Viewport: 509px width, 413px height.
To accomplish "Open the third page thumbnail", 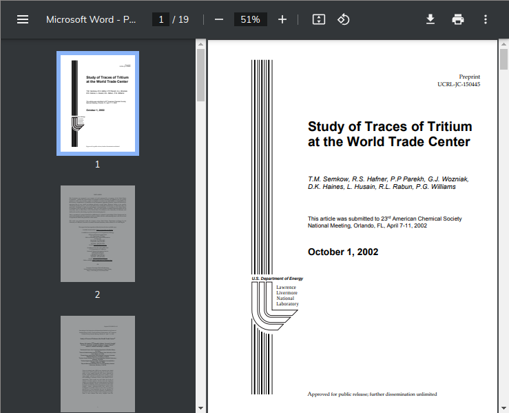I will (x=98, y=364).
